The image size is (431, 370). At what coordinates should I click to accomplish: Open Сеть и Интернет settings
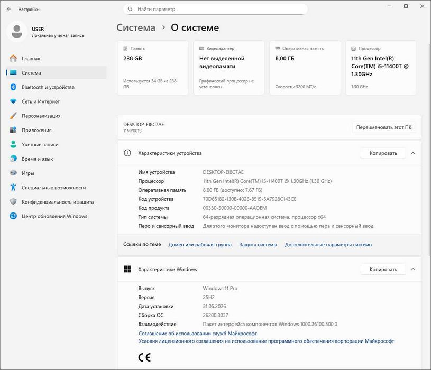point(57,101)
